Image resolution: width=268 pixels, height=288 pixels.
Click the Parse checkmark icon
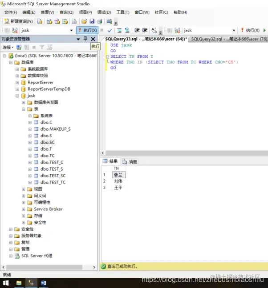110,30
